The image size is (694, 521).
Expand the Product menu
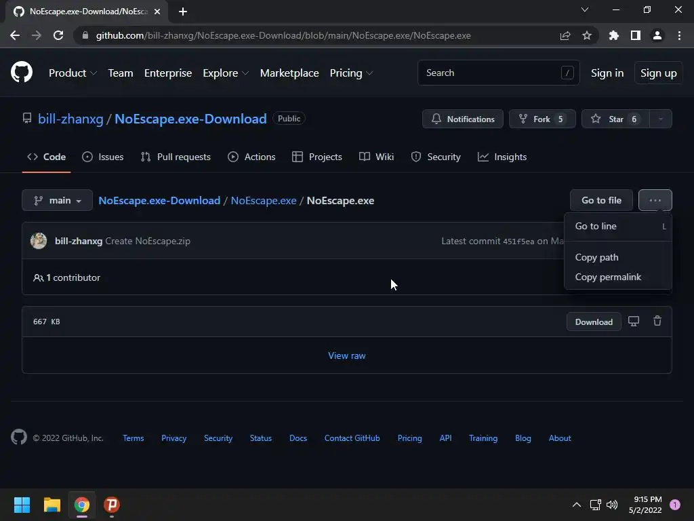click(73, 73)
